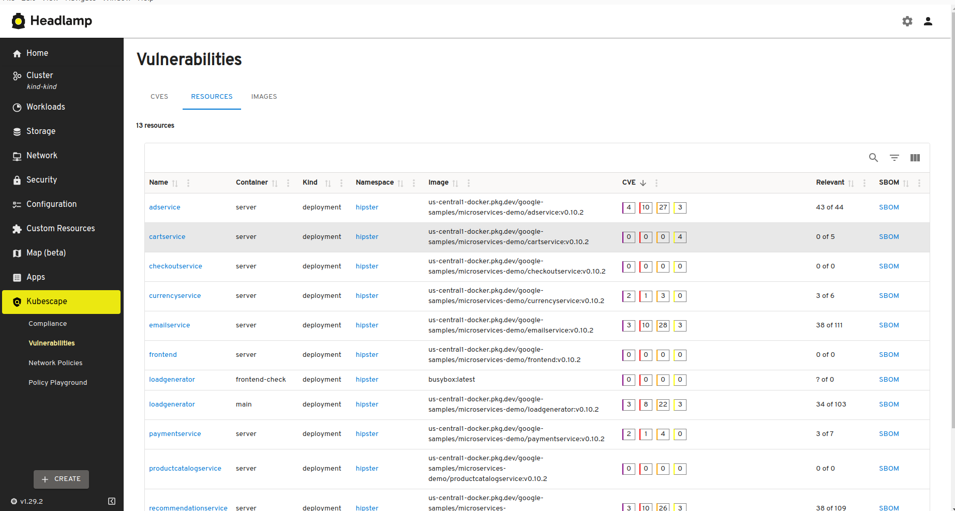Sort table by Relevant column
This screenshot has height=511, width=955.
click(851, 183)
